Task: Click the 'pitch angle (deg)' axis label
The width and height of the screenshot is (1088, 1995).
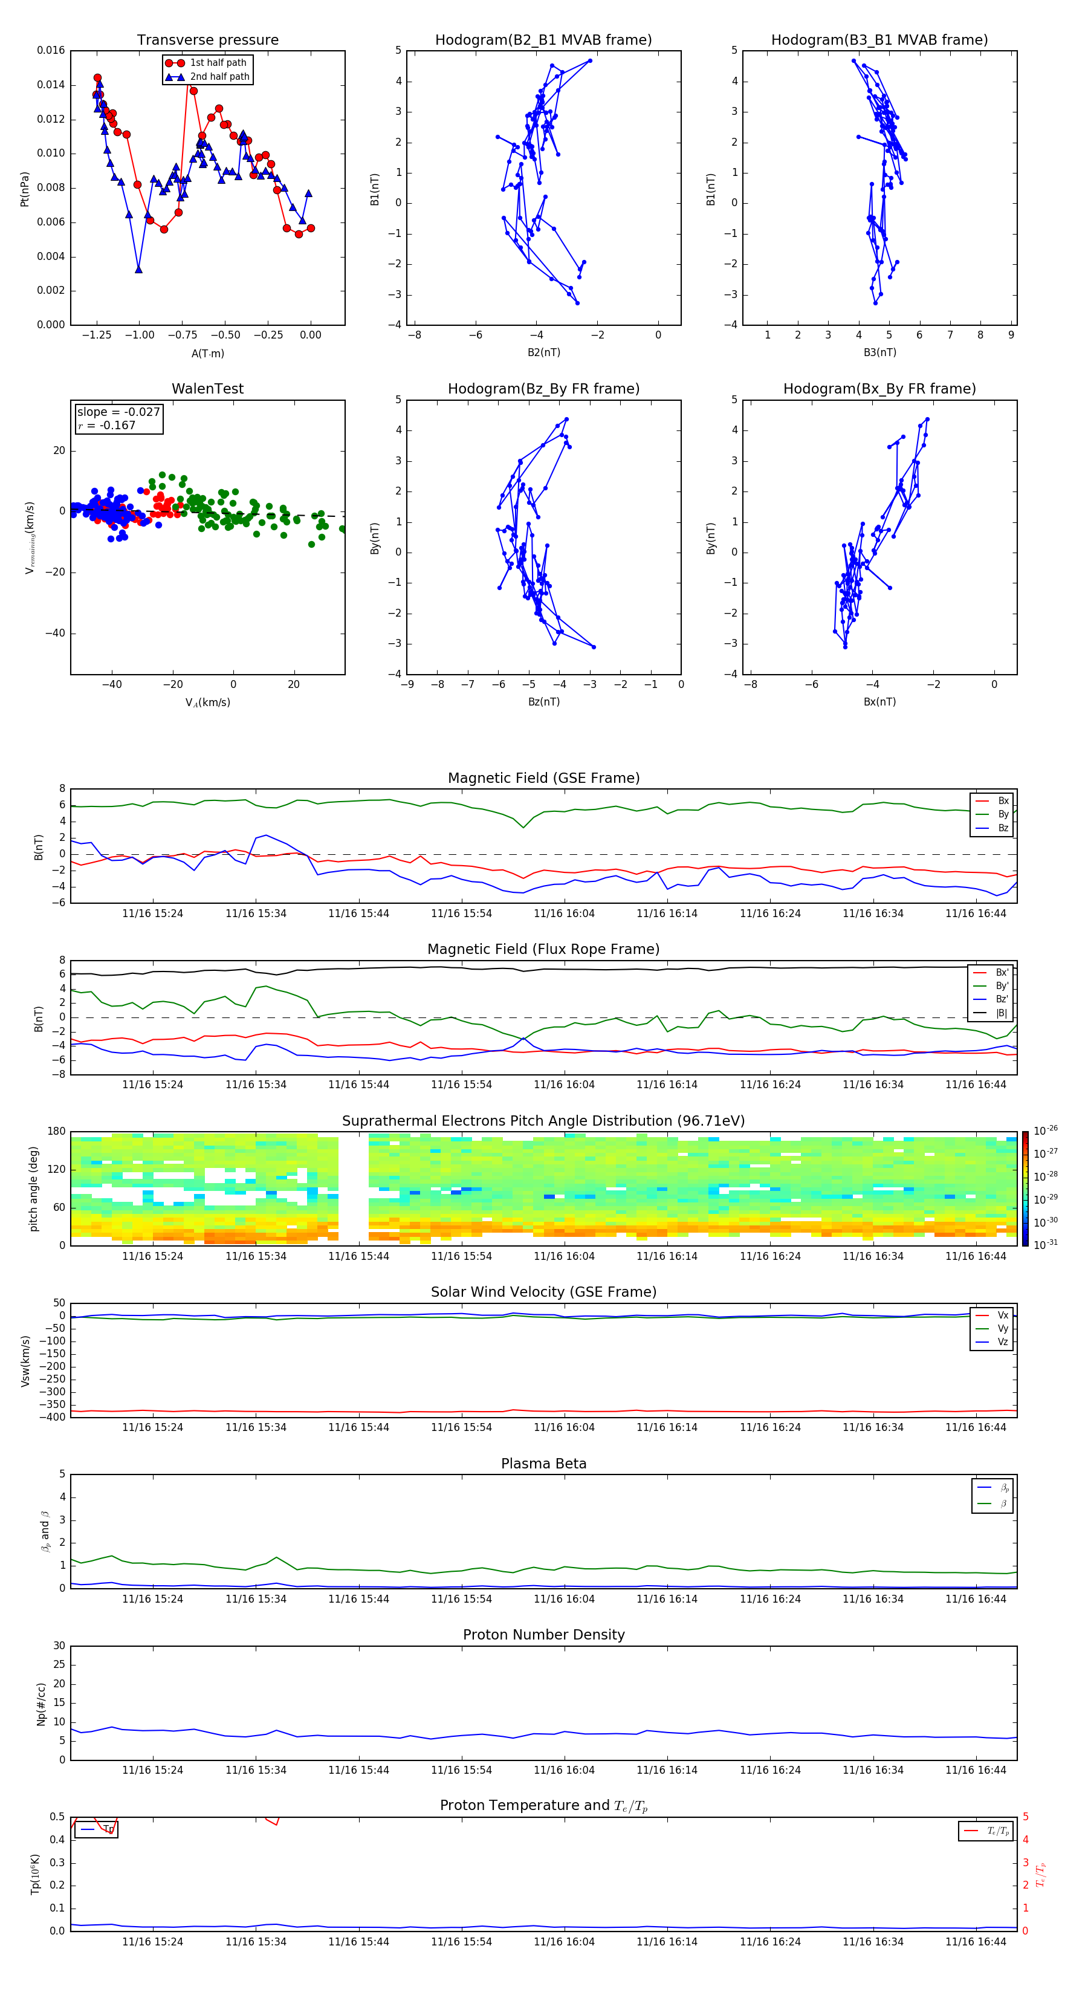Action: coord(33,1189)
